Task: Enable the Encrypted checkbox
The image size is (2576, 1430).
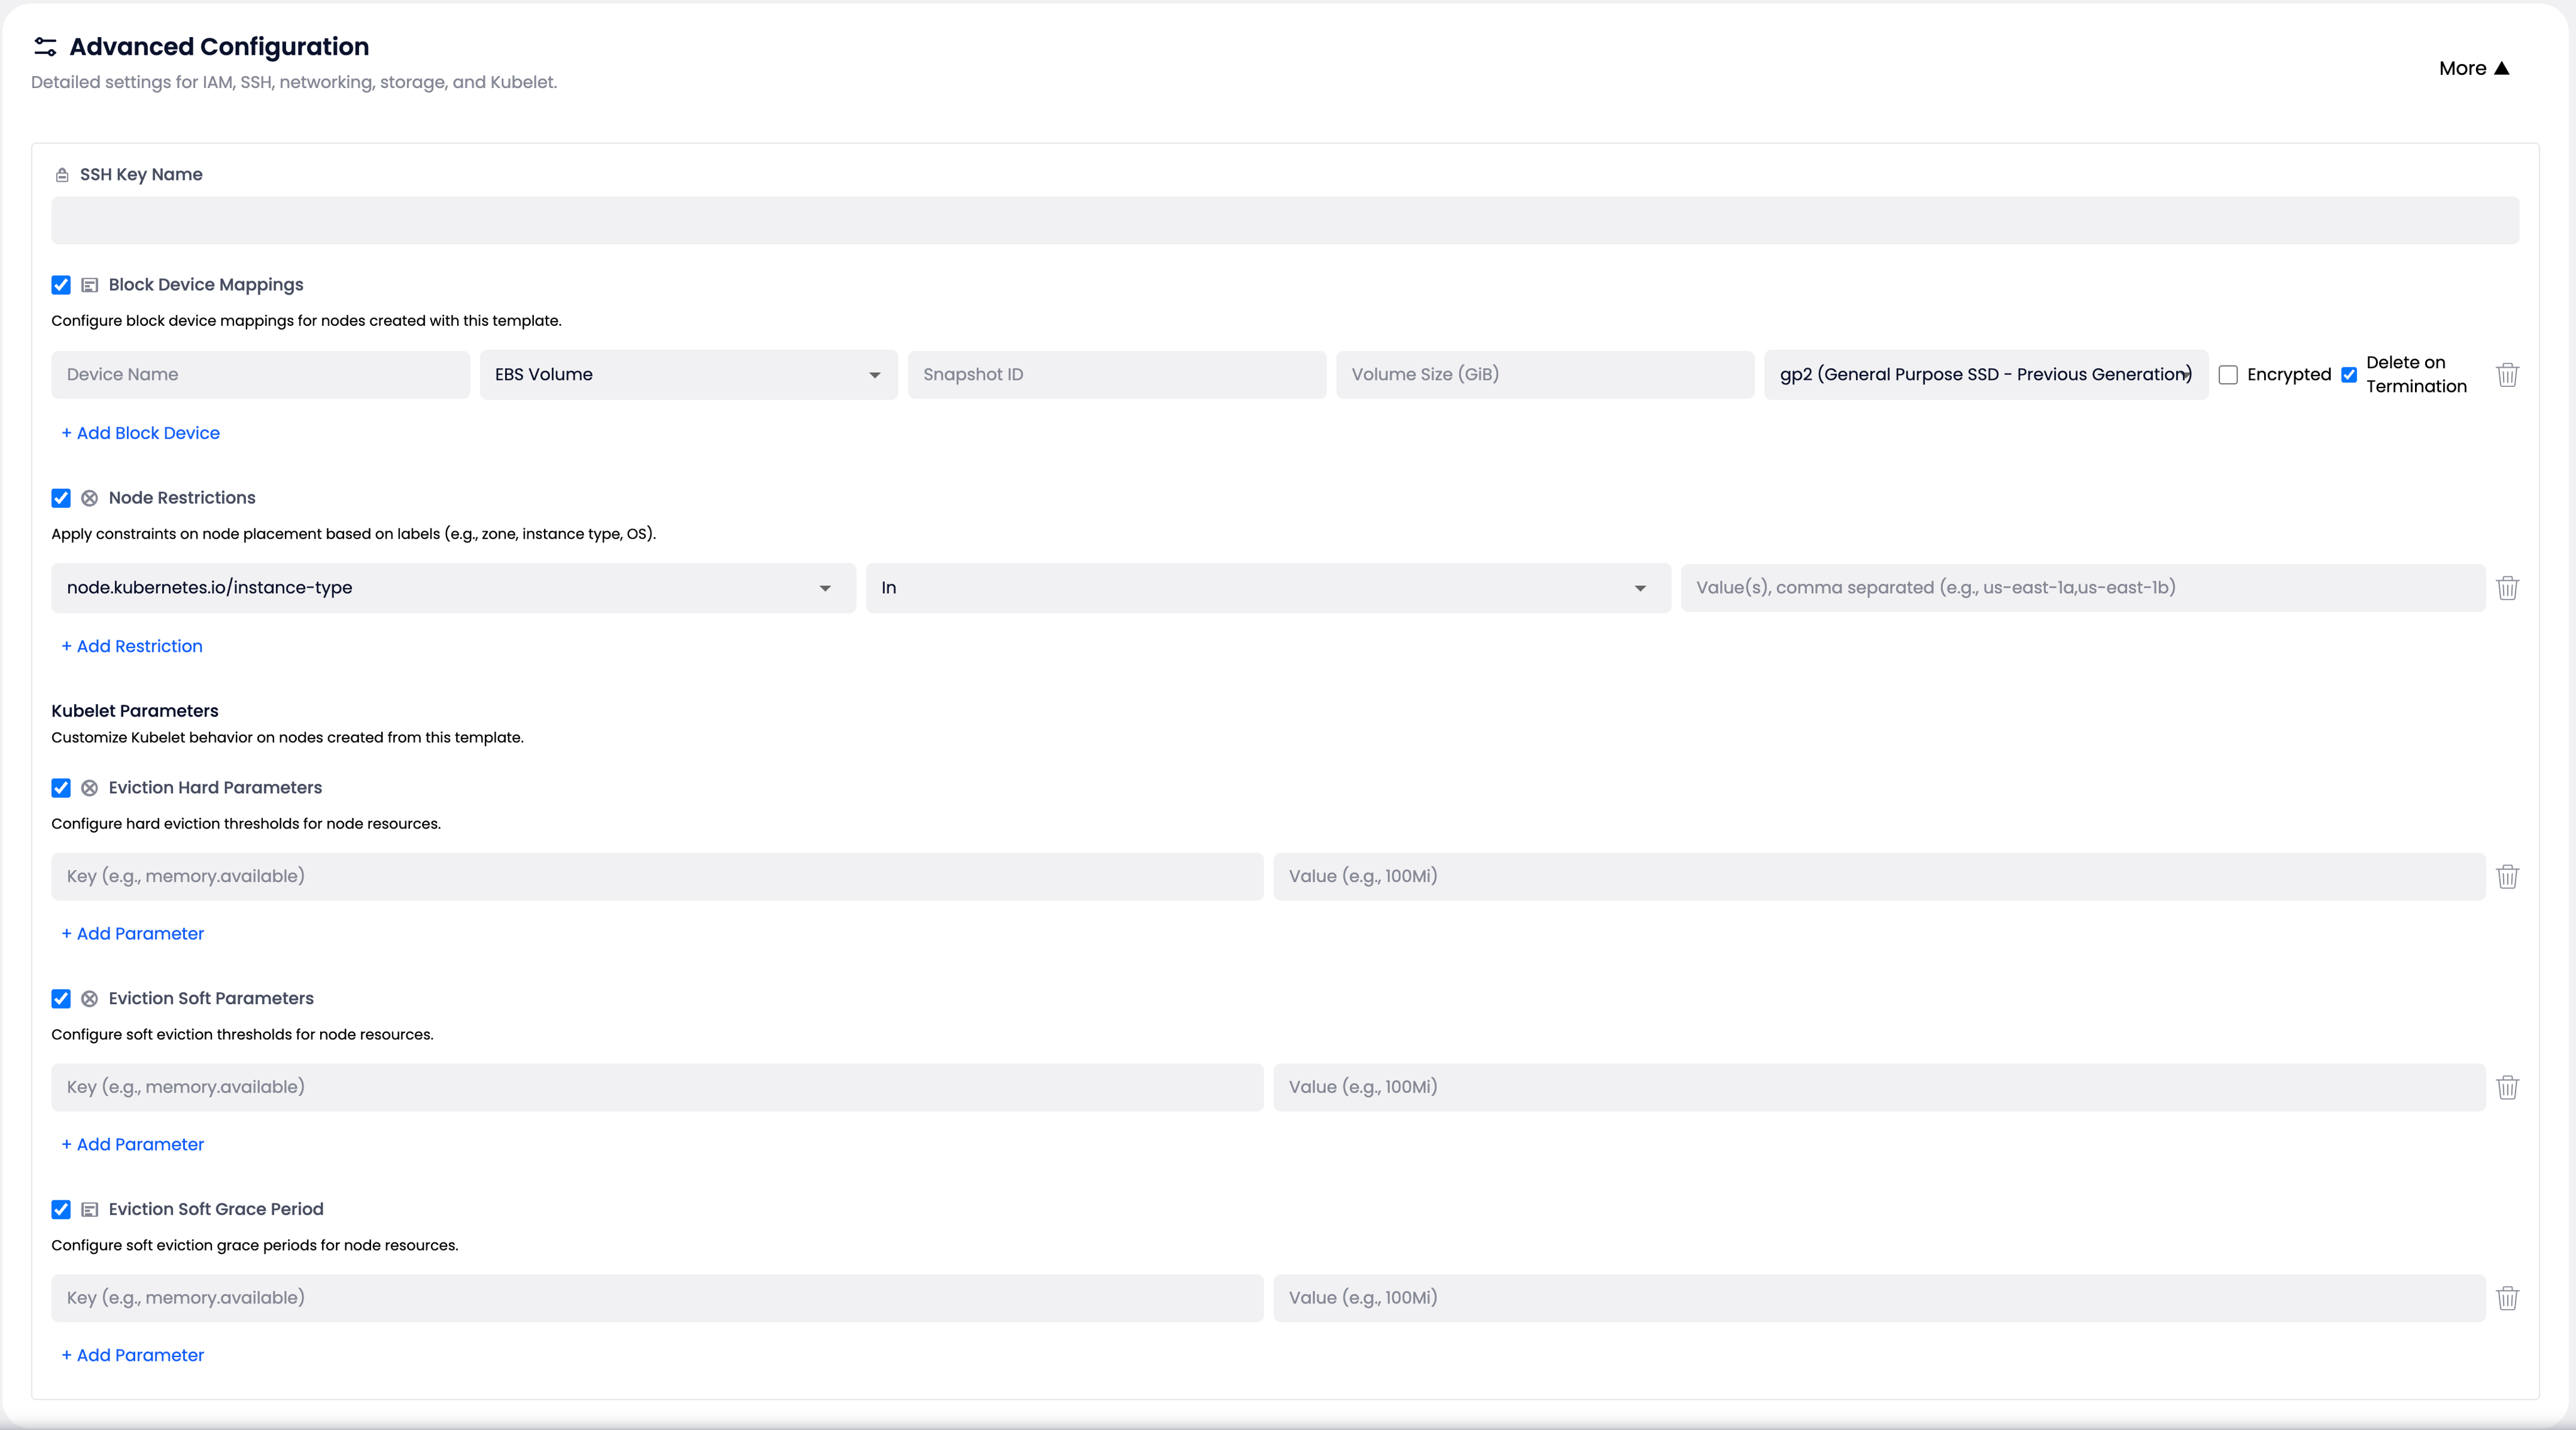Action: pos(2228,375)
